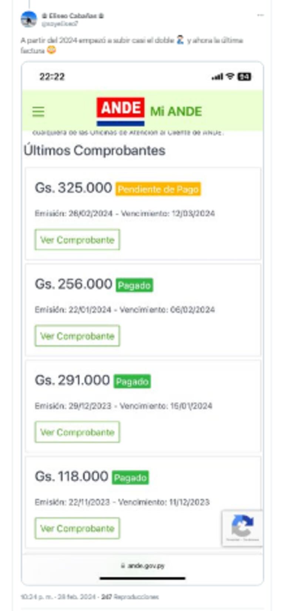Click the Eliseo Cabañas display name
The image size is (285, 611).
[73, 16]
